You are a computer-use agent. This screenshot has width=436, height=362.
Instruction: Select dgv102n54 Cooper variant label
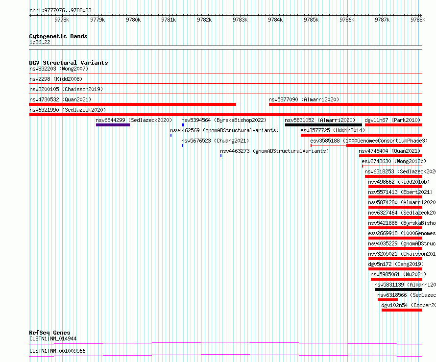[x=409, y=305]
